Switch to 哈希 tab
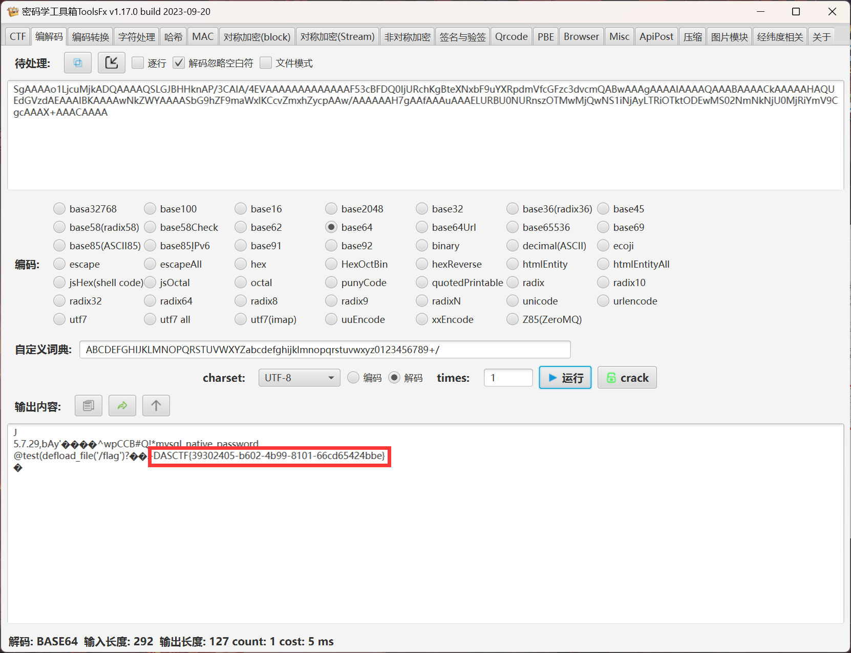Screen dimensions: 851x653 click(x=174, y=37)
